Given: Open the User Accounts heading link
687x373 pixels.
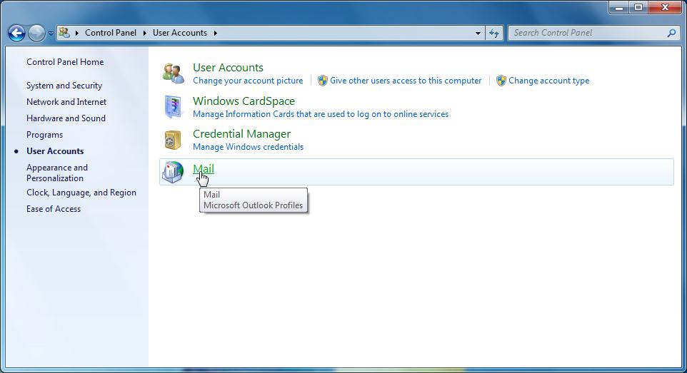Looking at the screenshot, I should 228,68.
